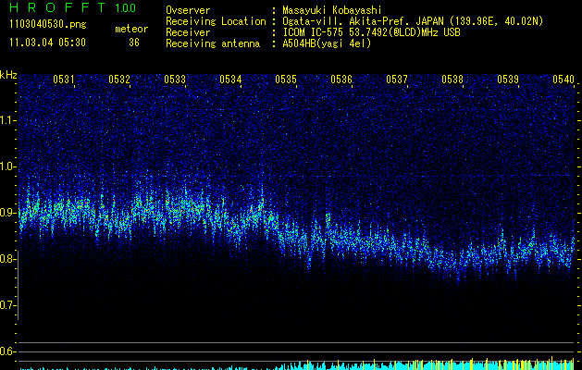Viewport: 582px width, 370px height.
Task: Click the 0.7 frequency axis label
Action: coord(8,304)
